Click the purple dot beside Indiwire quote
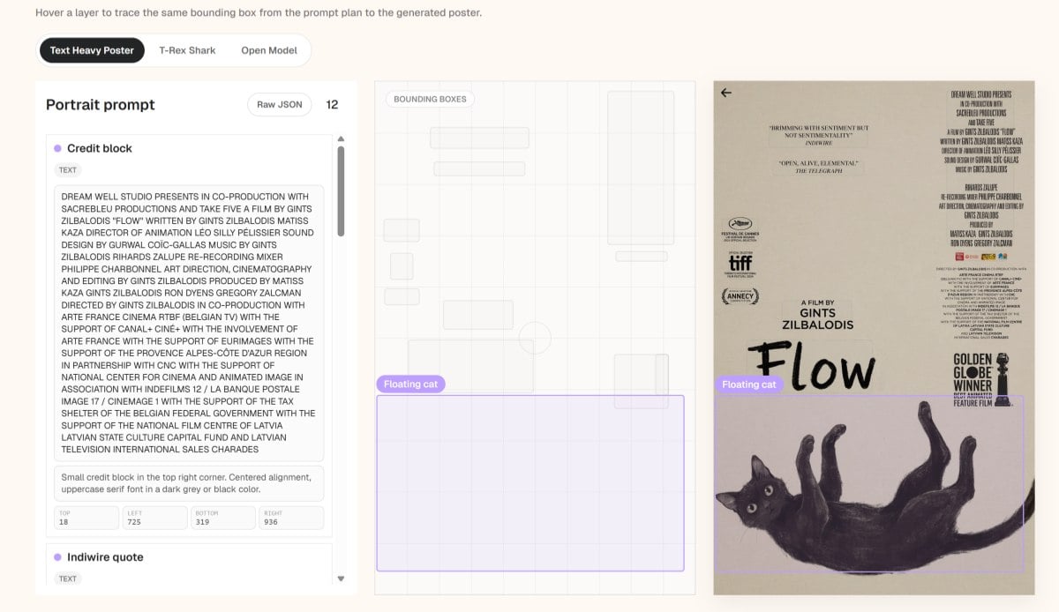Viewport: 1059px width, 612px height. (x=57, y=557)
